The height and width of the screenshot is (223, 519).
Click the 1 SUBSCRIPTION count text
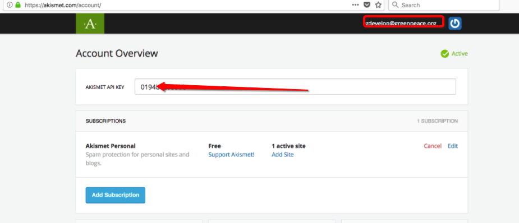[438, 121]
